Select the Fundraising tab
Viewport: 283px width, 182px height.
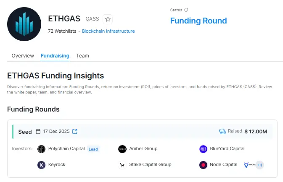(x=55, y=56)
